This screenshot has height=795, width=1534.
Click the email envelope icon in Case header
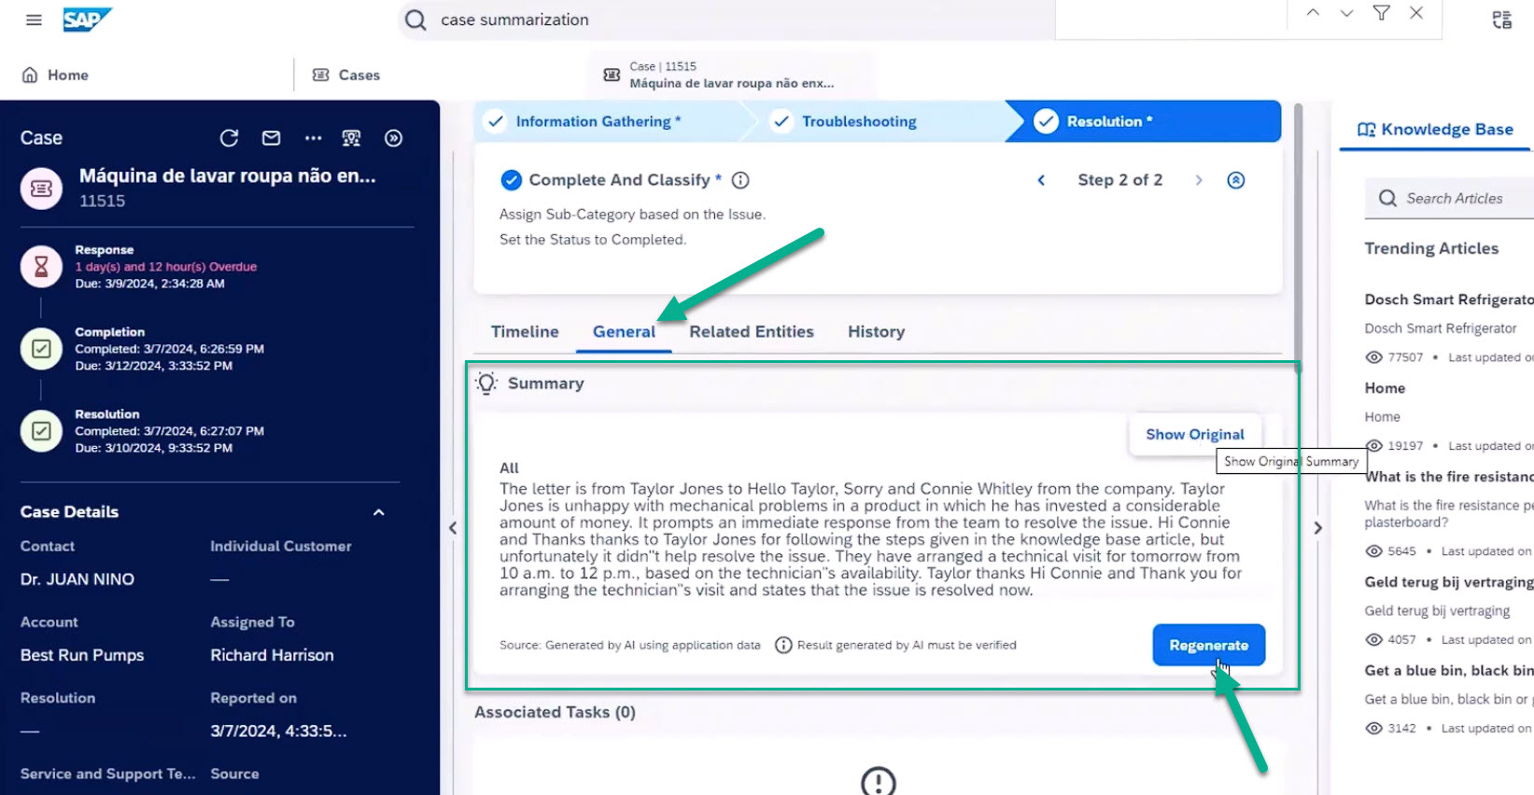pos(271,138)
